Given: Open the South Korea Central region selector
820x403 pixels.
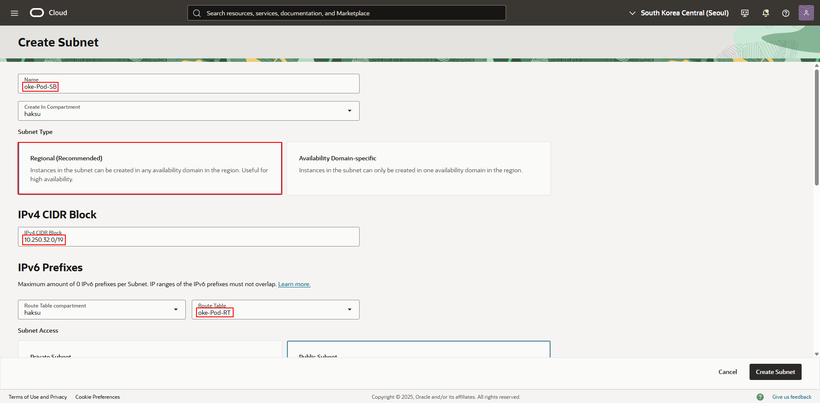Looking at the screenshot, I should coord(679,13).
